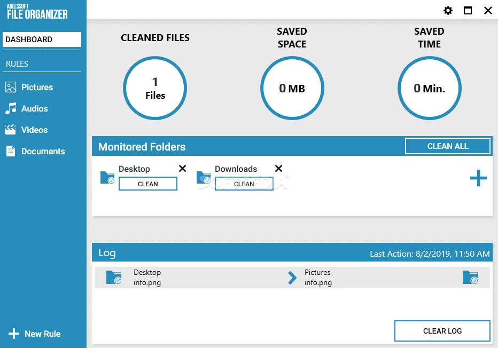Screen dimensions: 498x348
Task: Clean all monitored folders
Action: (x=447, y=146)
